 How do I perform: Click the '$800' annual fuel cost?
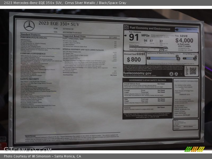point(134,60)
